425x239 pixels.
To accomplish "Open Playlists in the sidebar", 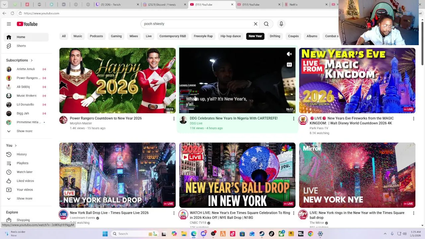I will tap(27, 163).
